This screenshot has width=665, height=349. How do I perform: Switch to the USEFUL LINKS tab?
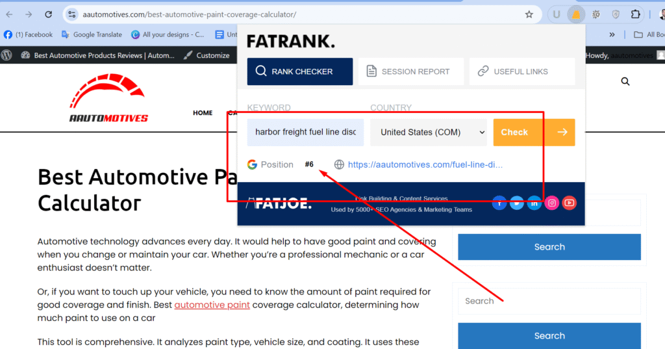(x=522, y=71)
